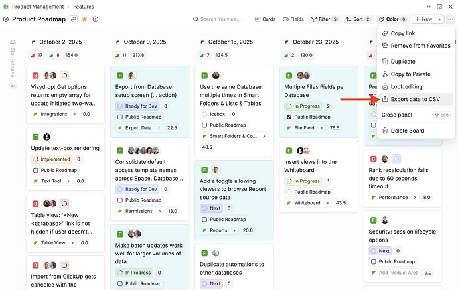Image resolution: width=458 pixels, height=290 pixels.
Task: Click the progress circle icon on Vizydrop card
Action: (x=64, y=76)
